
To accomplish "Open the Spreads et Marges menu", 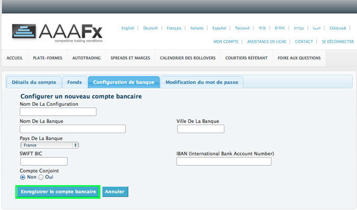I will 130,58.
